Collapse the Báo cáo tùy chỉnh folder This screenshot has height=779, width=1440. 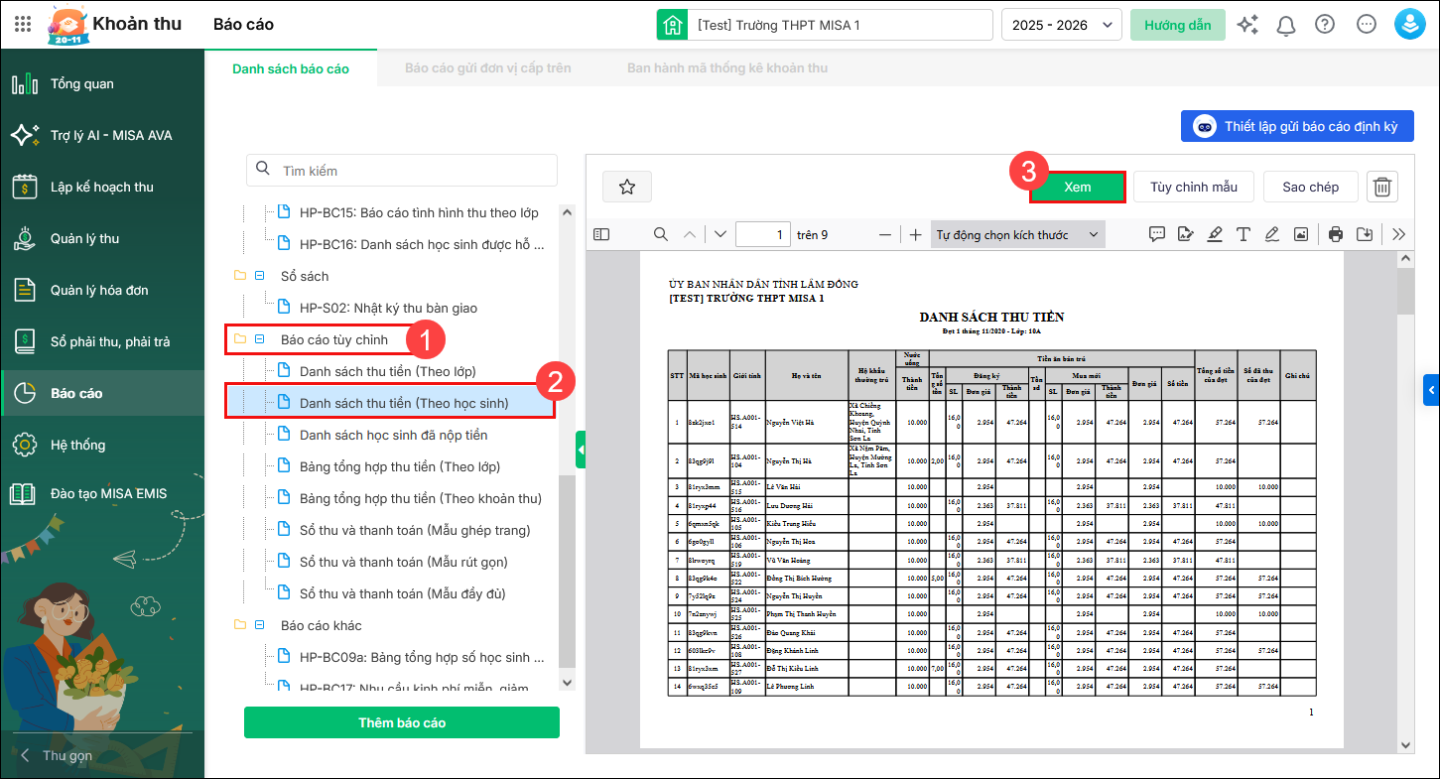[x=260, y=339]
